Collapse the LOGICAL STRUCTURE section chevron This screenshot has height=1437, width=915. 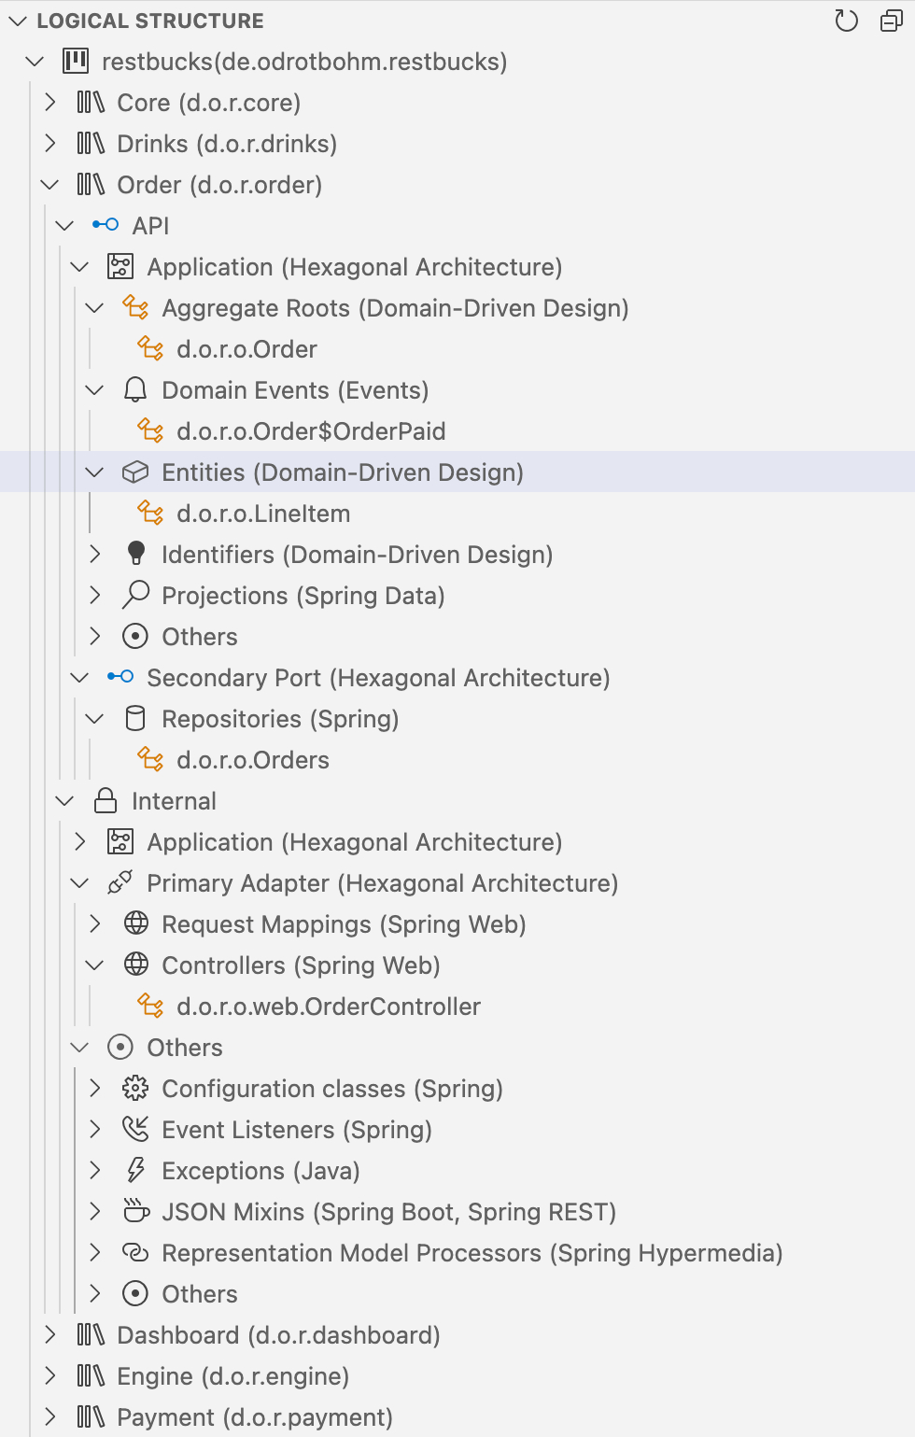point(18,21)
